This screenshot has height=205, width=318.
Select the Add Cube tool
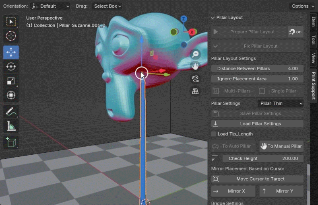[11, 142]
